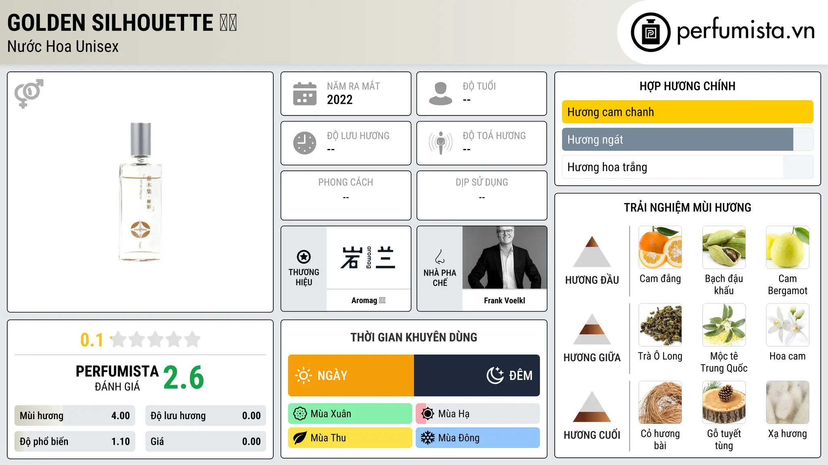Select the Mùa Thu season bar
828x465 pixels.
click(350, 438)
